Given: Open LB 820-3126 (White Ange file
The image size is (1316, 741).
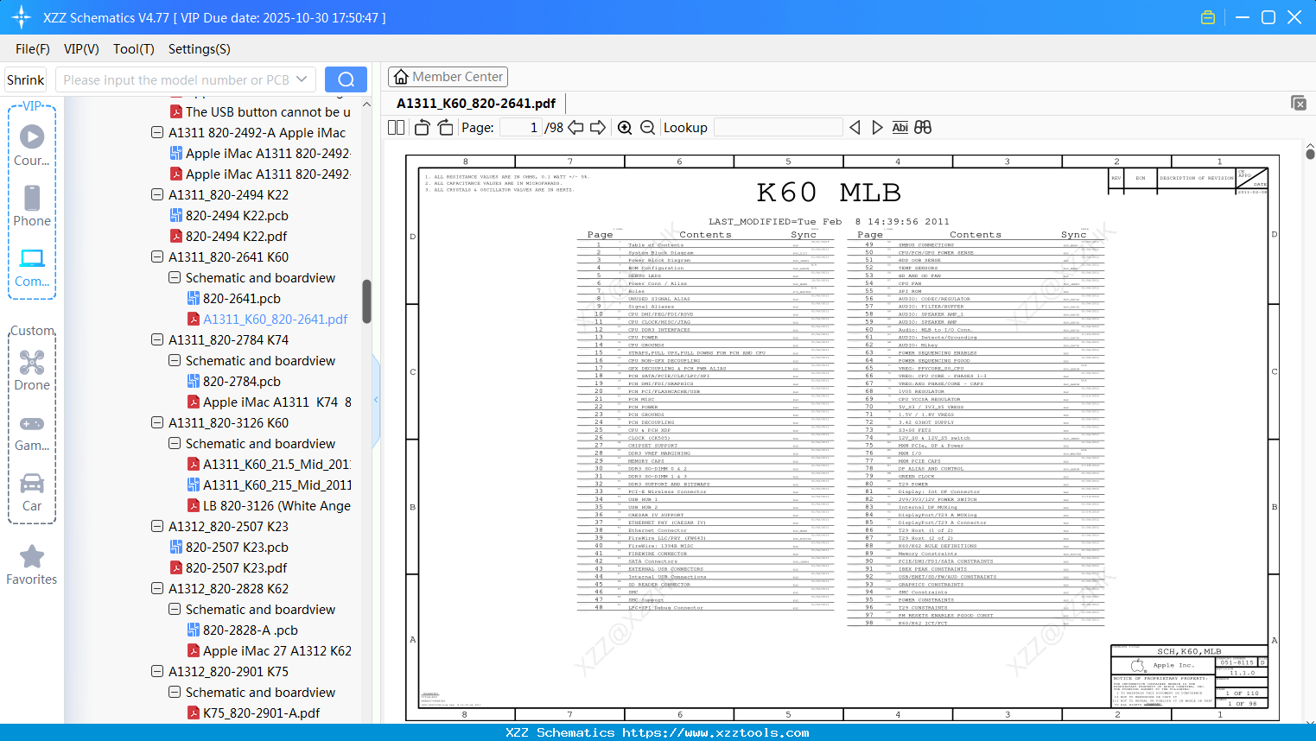Looking at the screenshot, I should click(x=269, y=506).
